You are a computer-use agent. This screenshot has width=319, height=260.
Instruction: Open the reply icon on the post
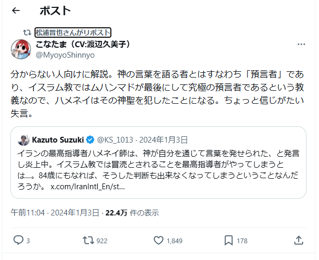(18, 240)
